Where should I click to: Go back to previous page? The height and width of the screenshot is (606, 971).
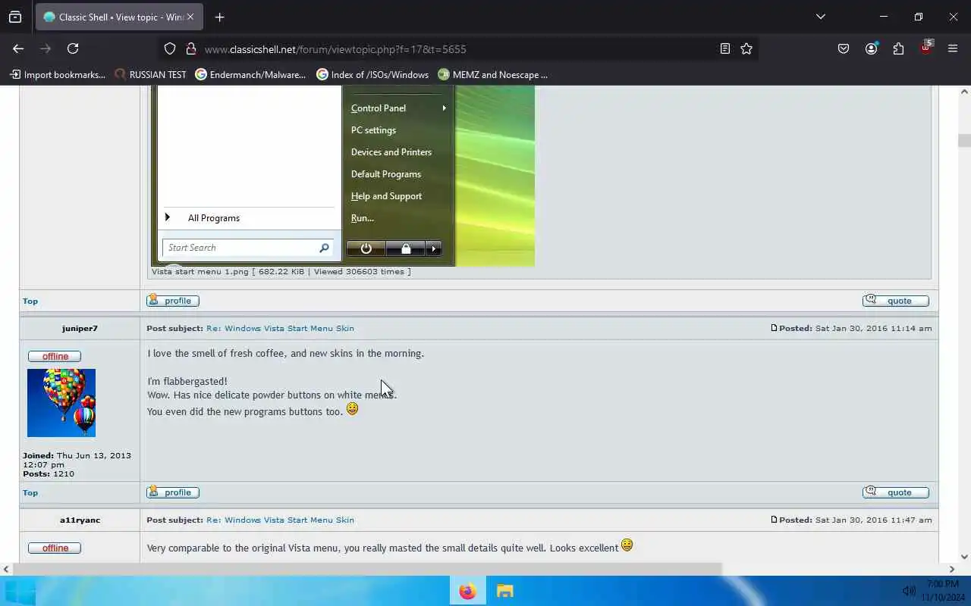[x=18, y=48]
